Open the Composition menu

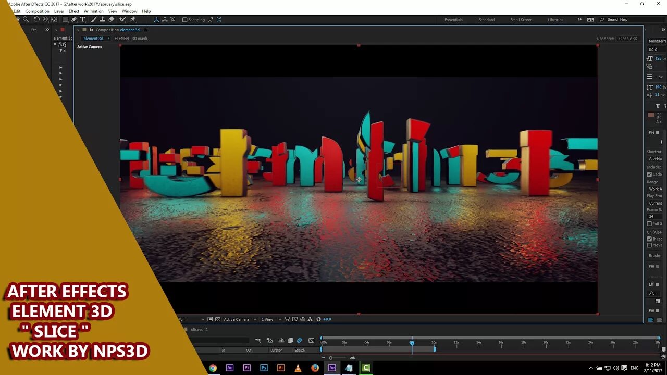click(37, 11)
